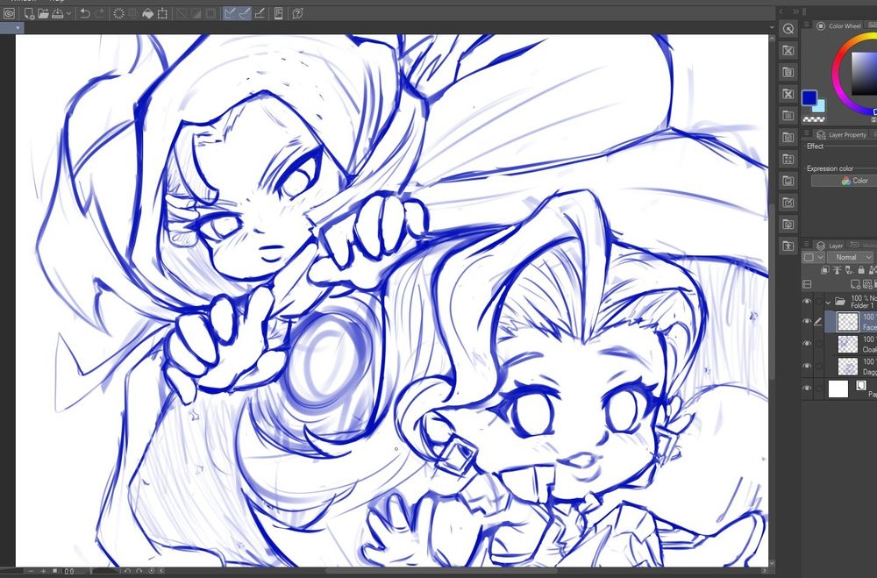
Task: Save the current drawing
Action: [58, 13]
